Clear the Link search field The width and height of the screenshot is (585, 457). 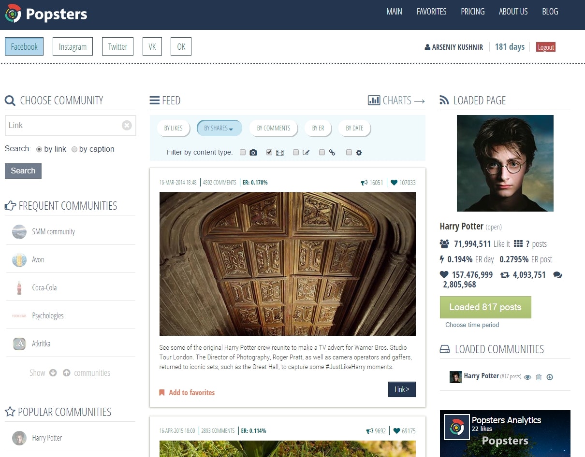click(x=127, y=125)
